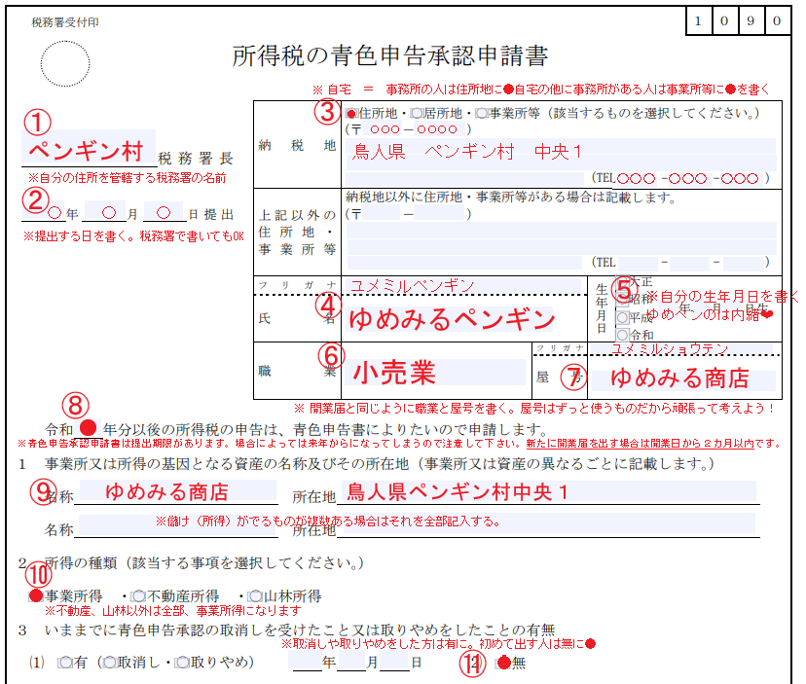Select the 大正 era radio button
This screenshot has width=806, height=684.
[620, 281]
